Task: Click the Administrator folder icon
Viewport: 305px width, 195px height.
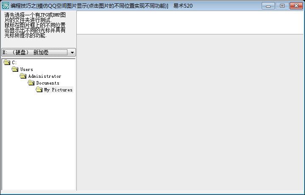Action: (x=23, y=76)
